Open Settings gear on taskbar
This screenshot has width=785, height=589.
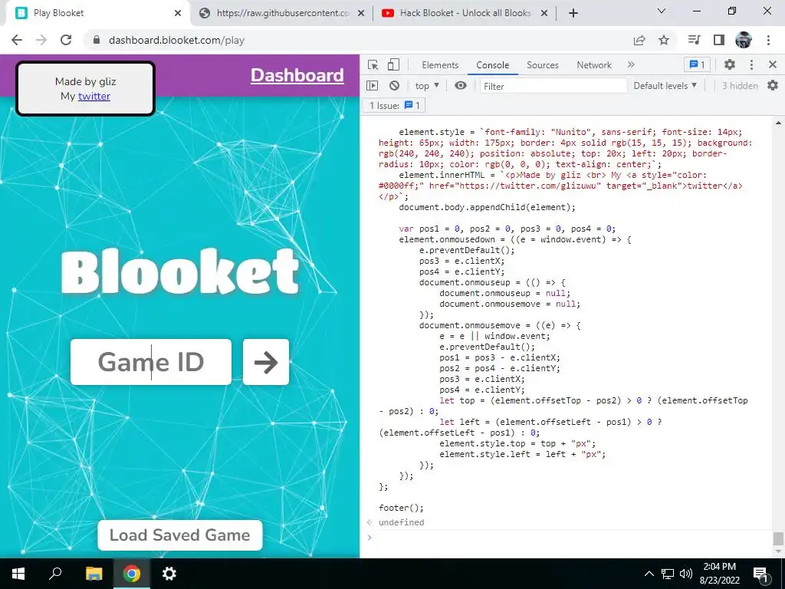(x=169, y=574)
